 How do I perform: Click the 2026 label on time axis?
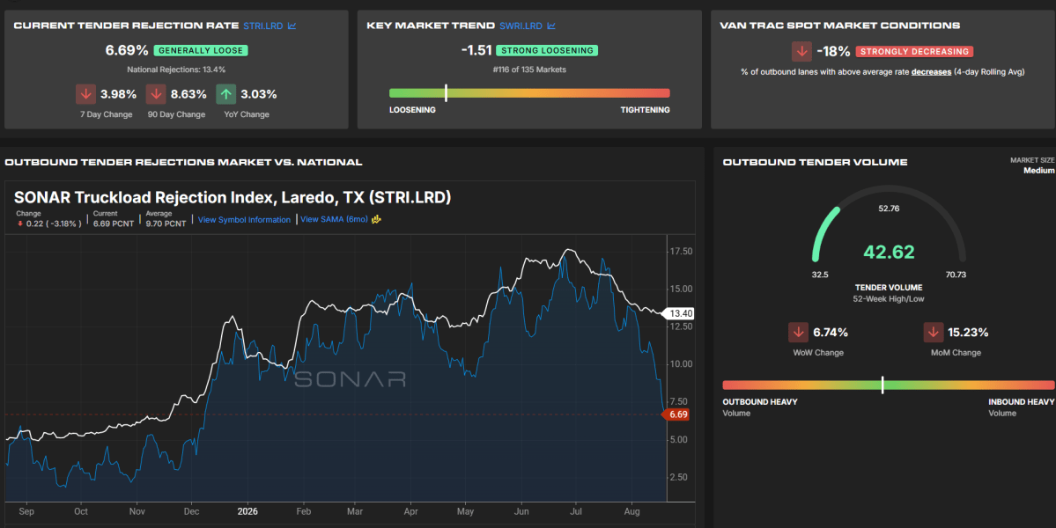[247, 511]
